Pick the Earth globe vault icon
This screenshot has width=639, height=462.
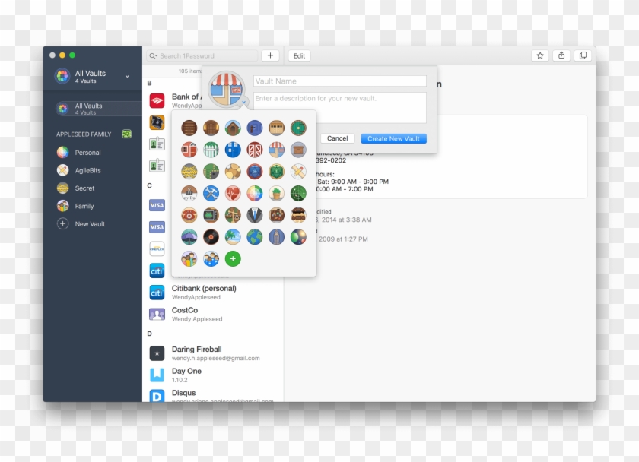tap(255, 237)
